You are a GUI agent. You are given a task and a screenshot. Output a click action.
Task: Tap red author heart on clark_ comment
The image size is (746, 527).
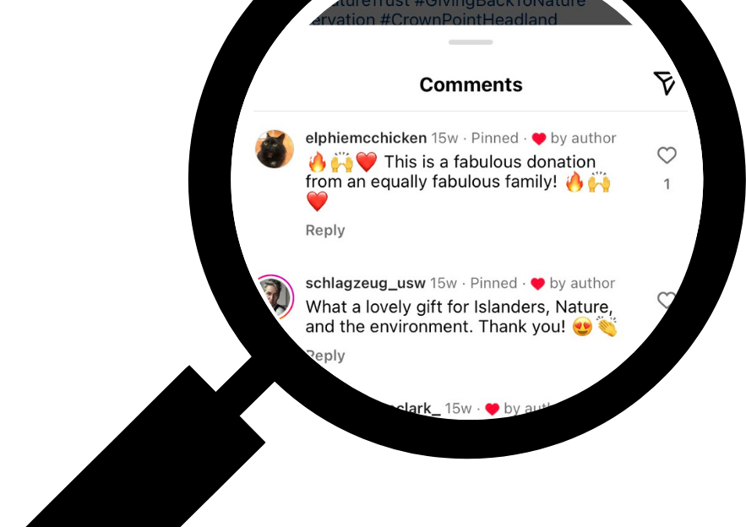tap(492, 409)
